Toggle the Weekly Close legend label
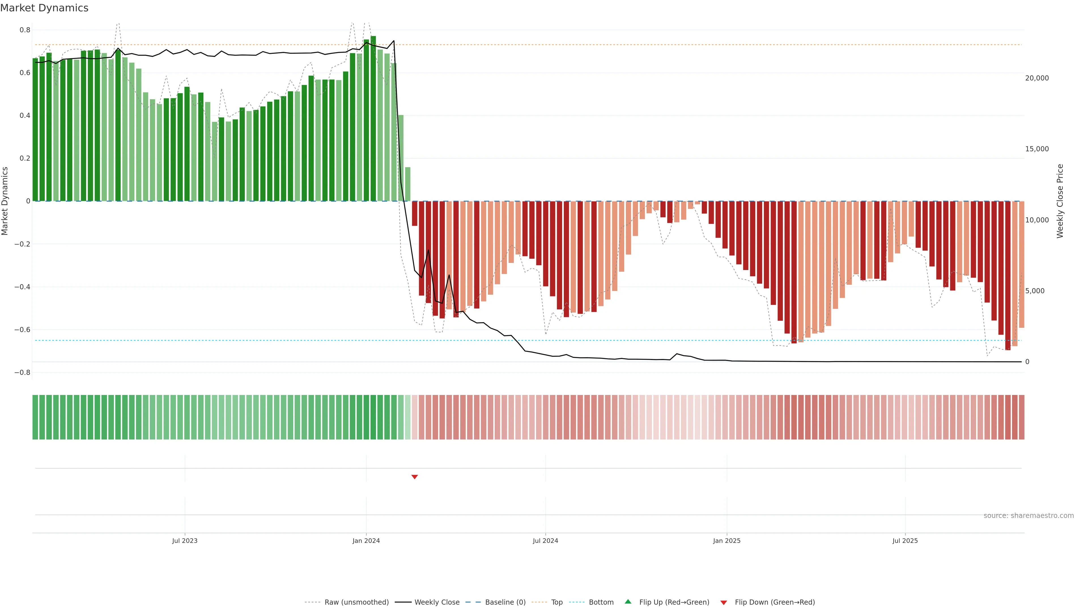1088x612 pixels. point(437,602)
